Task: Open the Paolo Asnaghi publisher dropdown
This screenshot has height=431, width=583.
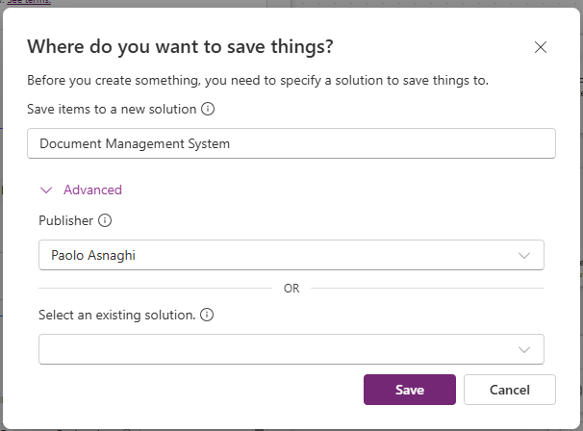Action: [279, 256]
